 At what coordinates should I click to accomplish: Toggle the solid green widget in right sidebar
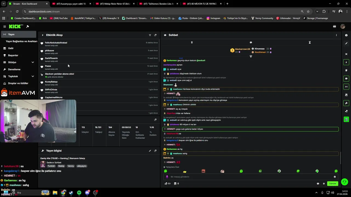346,119
